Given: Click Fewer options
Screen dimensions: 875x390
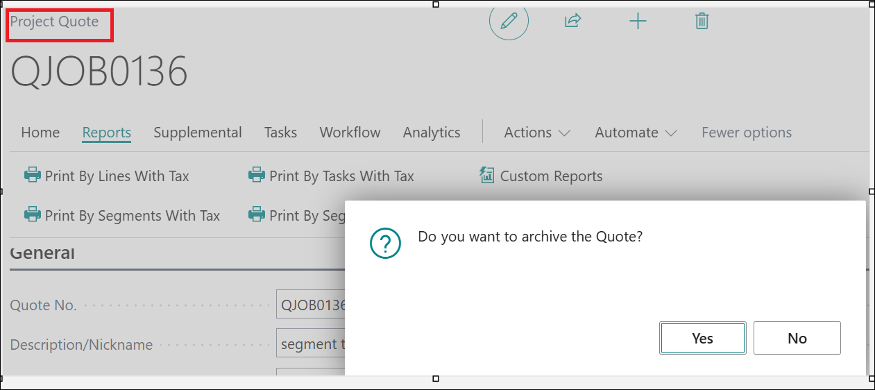Looking at the screenshot, I should pos(747,133).
